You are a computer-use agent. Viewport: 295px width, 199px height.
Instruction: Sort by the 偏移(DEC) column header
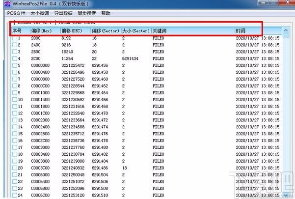[76, 31]
